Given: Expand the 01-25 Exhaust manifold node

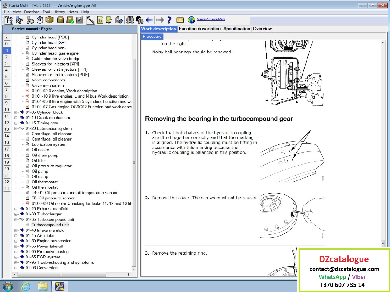Looking at the screenshot, I should click(16, 209).
